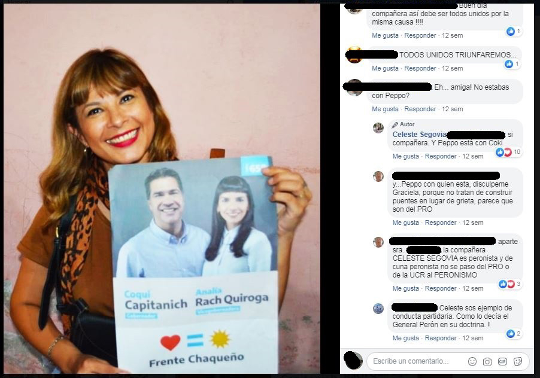Like the 'TODOS UNIDOS TRIUNFAREMOS' comment
Image resolution: width=540 pixels, height=378 pixels.
[x=385, y=68]
